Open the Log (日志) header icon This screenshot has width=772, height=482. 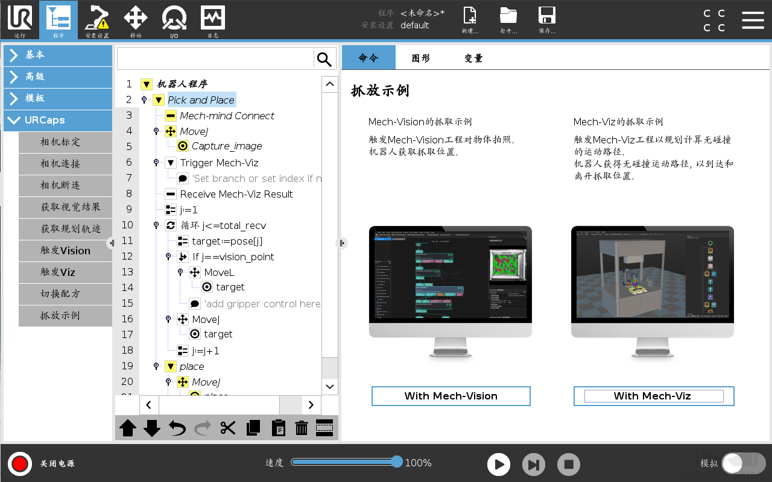(213, 20)
